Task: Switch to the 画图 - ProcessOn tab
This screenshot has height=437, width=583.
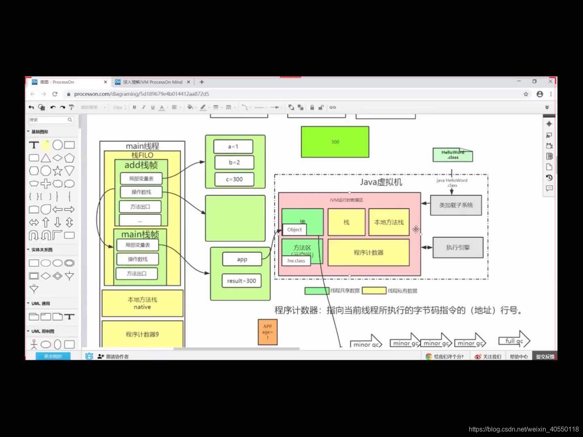Action: click(69, 82)
